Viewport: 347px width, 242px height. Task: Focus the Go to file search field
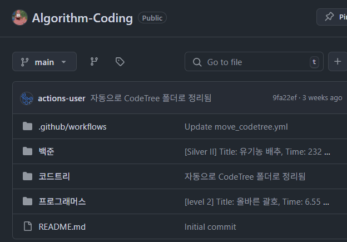[x=254, y=62]
